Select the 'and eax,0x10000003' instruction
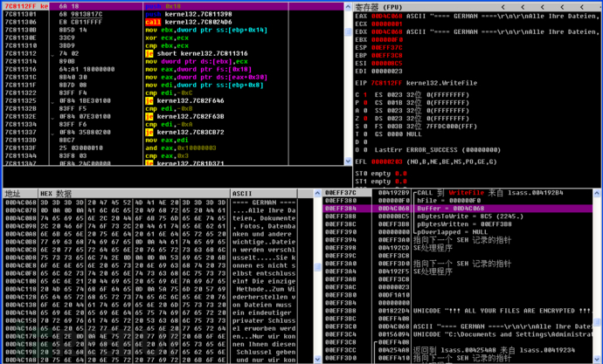 pos(181,148)
